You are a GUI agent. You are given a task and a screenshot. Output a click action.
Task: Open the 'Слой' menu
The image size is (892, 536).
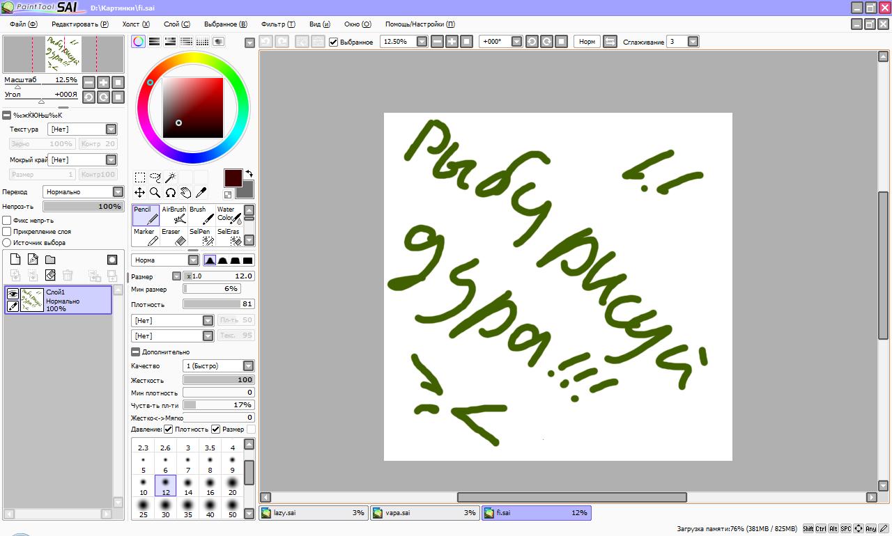click(x=177, y=24)
